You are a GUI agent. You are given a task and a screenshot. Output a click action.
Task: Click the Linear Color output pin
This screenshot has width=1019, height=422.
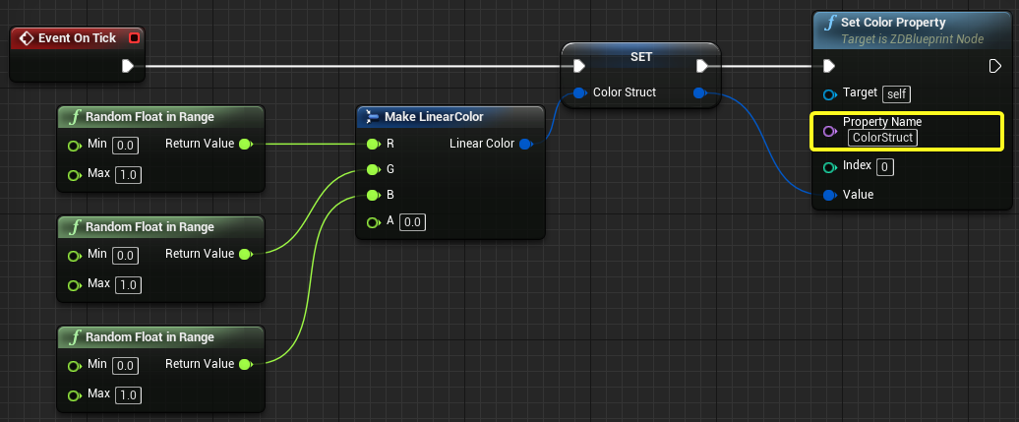pos(525,144)
